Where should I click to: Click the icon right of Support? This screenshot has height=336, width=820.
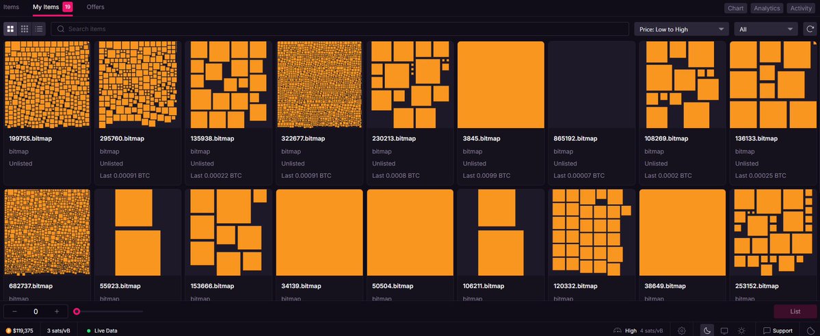click(810, 331)
